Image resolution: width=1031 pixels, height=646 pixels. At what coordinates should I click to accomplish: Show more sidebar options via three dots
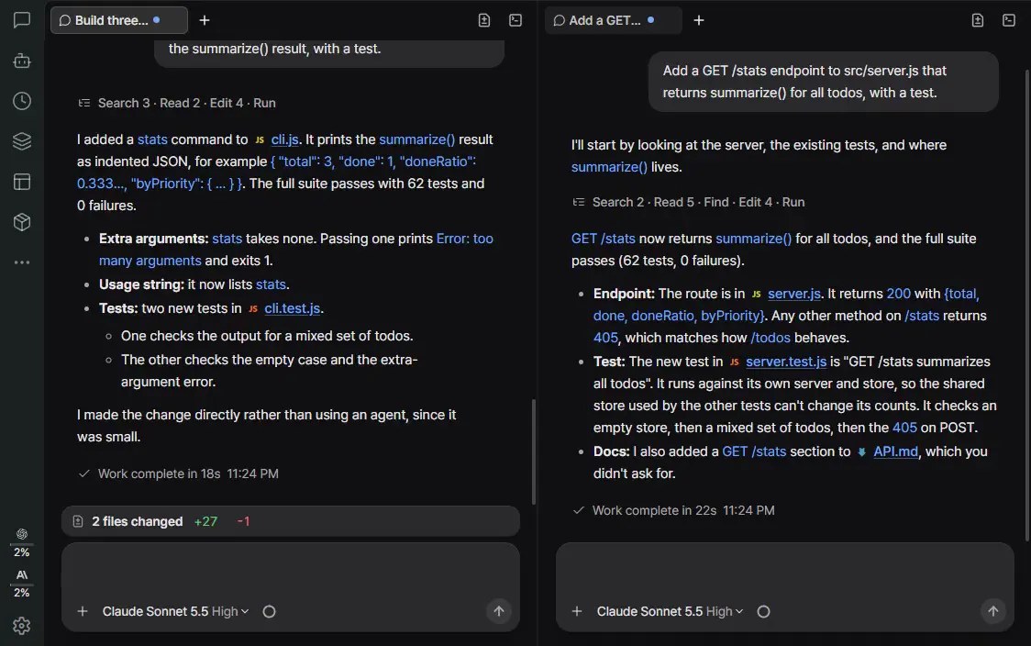coord(22,262)
